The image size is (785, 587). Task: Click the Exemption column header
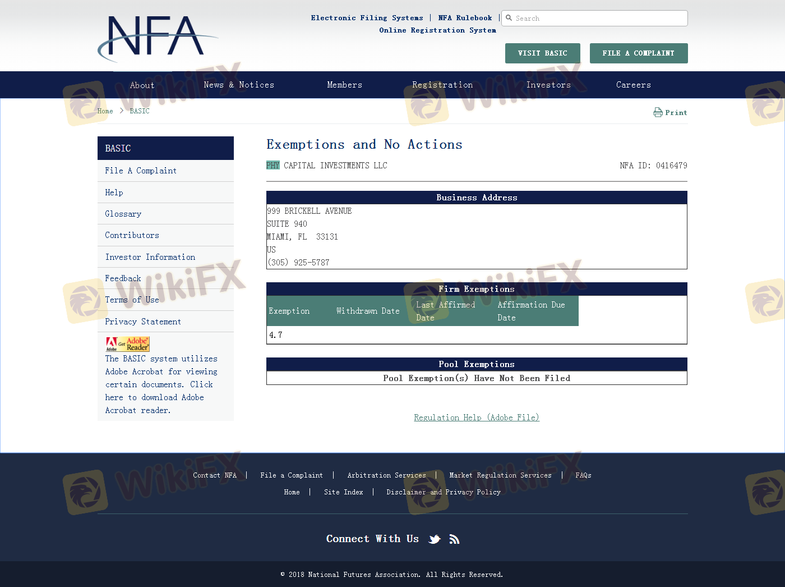coord(289,311)
